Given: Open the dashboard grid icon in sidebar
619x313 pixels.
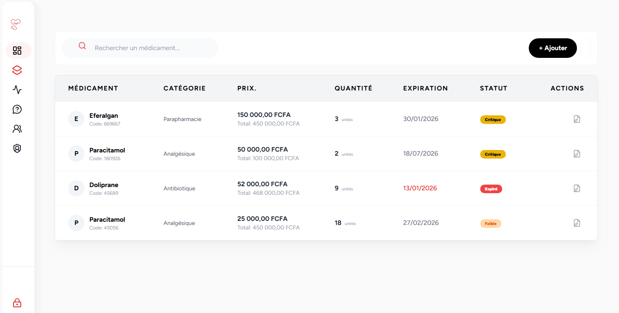Looking at the screenshot, I should click(17, 51).
